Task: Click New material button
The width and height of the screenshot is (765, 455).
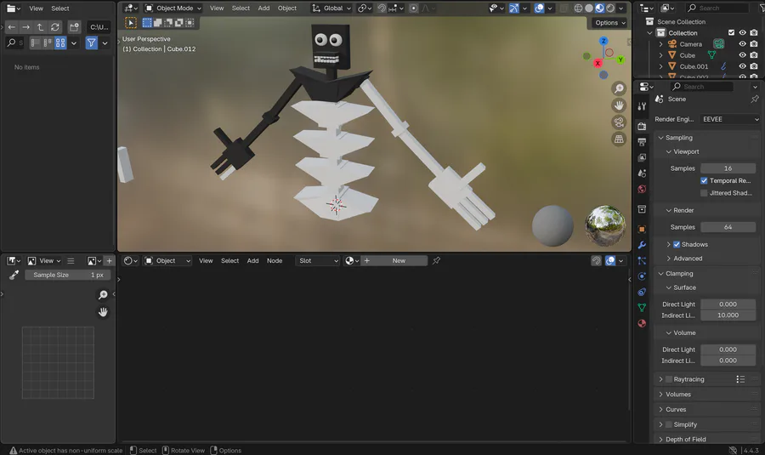Action: pos(399,261)
